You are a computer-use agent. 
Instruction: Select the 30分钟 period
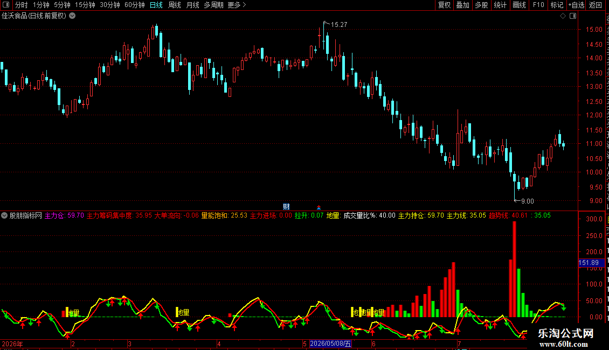point(110,5)
